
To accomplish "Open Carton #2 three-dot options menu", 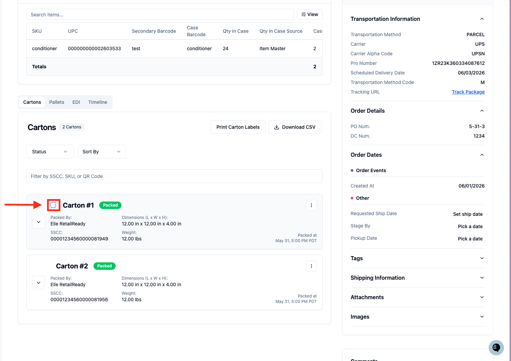I will pos(311,266).
